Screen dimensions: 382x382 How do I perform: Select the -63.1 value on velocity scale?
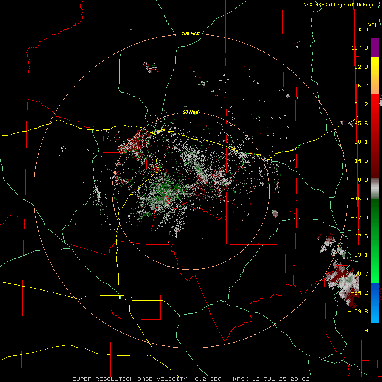click(360, 255)
